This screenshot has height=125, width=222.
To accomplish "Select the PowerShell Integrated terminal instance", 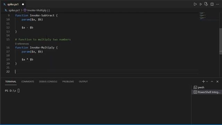I will [x=207, y=92].
